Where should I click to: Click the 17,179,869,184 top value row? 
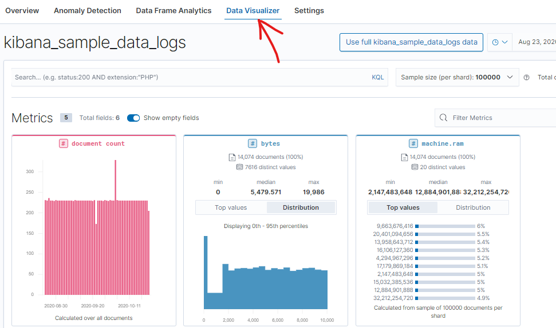(432, 266)
